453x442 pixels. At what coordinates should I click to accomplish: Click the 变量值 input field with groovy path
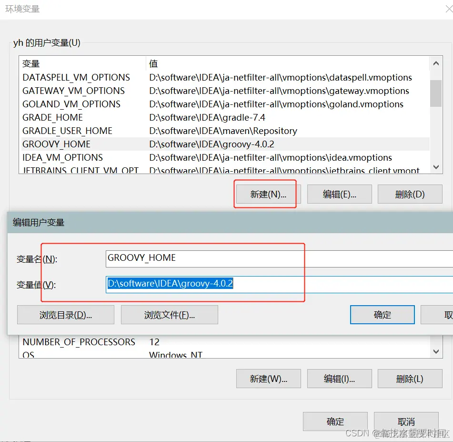tap(279, 284)
